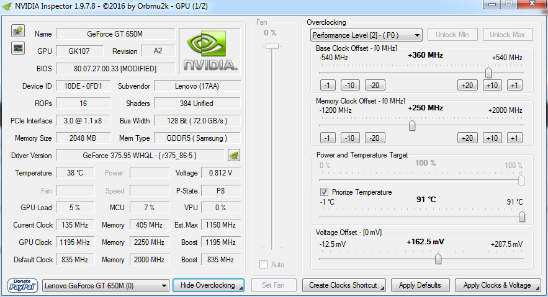
Task: Click +1 under Base Clock Offset
Action: [514, 85]
